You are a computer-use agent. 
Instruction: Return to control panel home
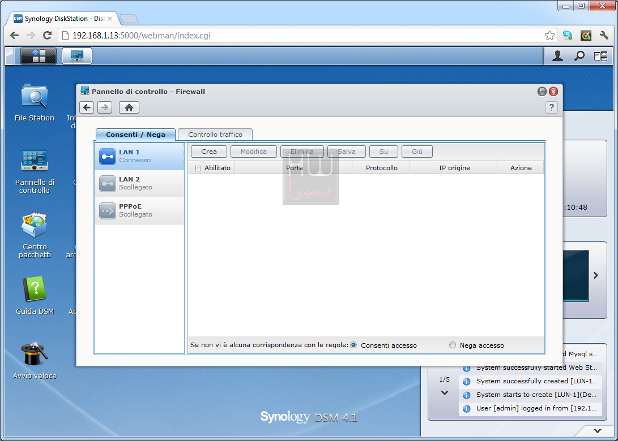coord(129,107)
